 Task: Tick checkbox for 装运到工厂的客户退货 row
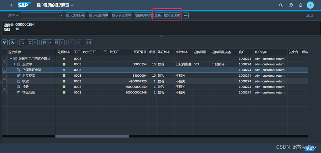(5, 59)
